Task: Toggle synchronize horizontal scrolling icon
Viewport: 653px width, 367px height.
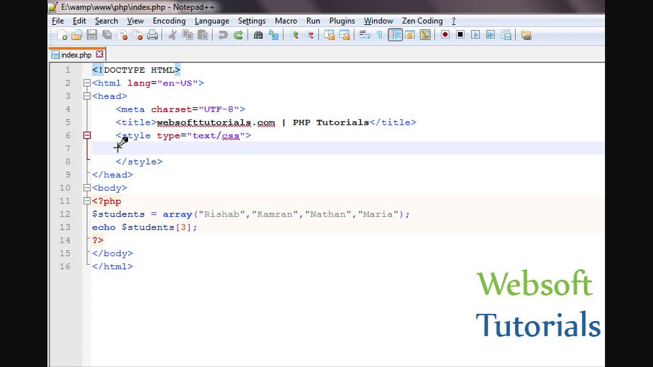Action: pyautogui.click(x=345, y=35)
